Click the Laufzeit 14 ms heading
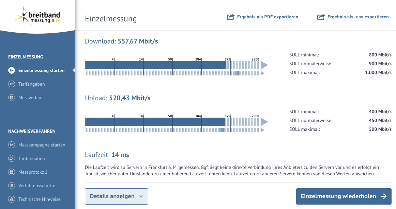 tap(107, 155)
